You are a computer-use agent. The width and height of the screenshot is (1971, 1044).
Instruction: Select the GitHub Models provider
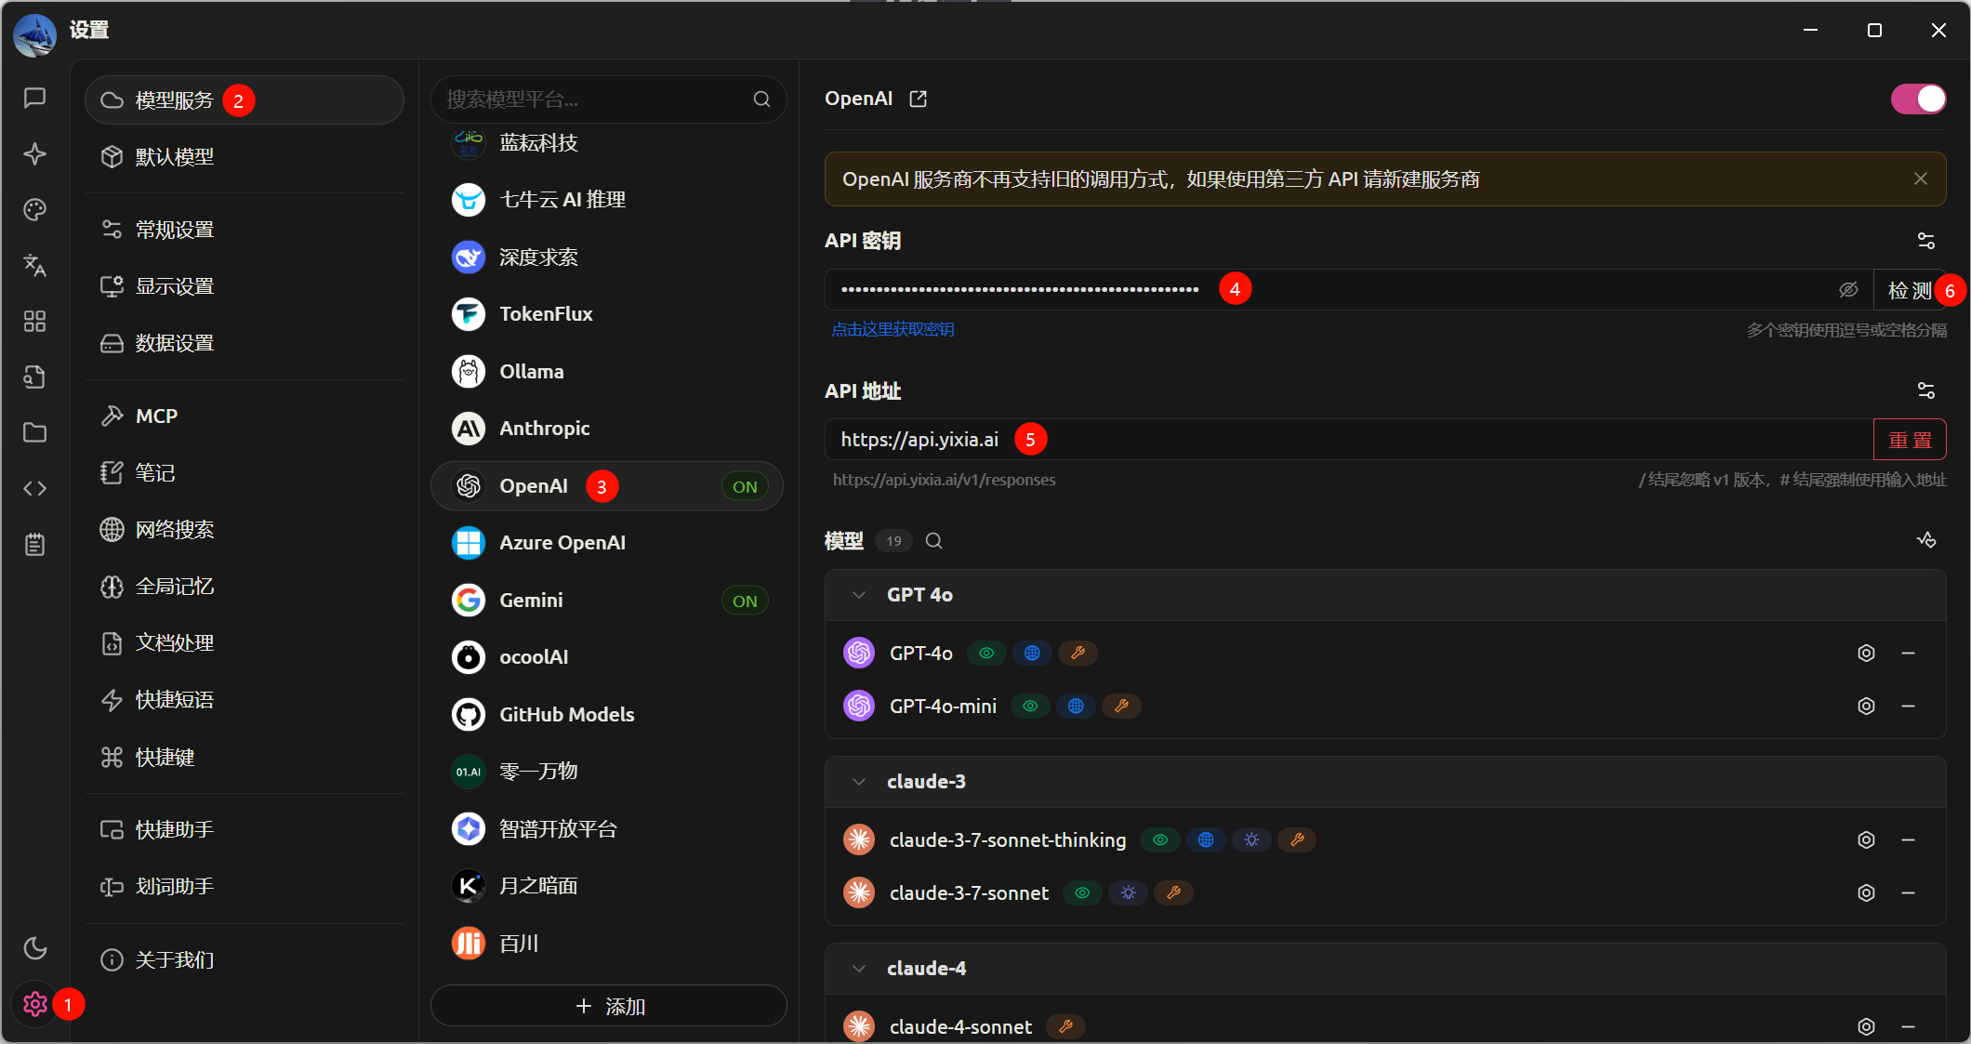click(607, 715)
